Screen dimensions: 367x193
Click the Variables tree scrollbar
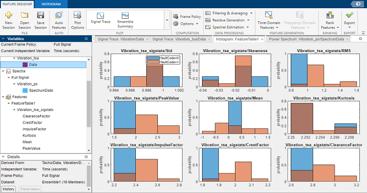89,104
